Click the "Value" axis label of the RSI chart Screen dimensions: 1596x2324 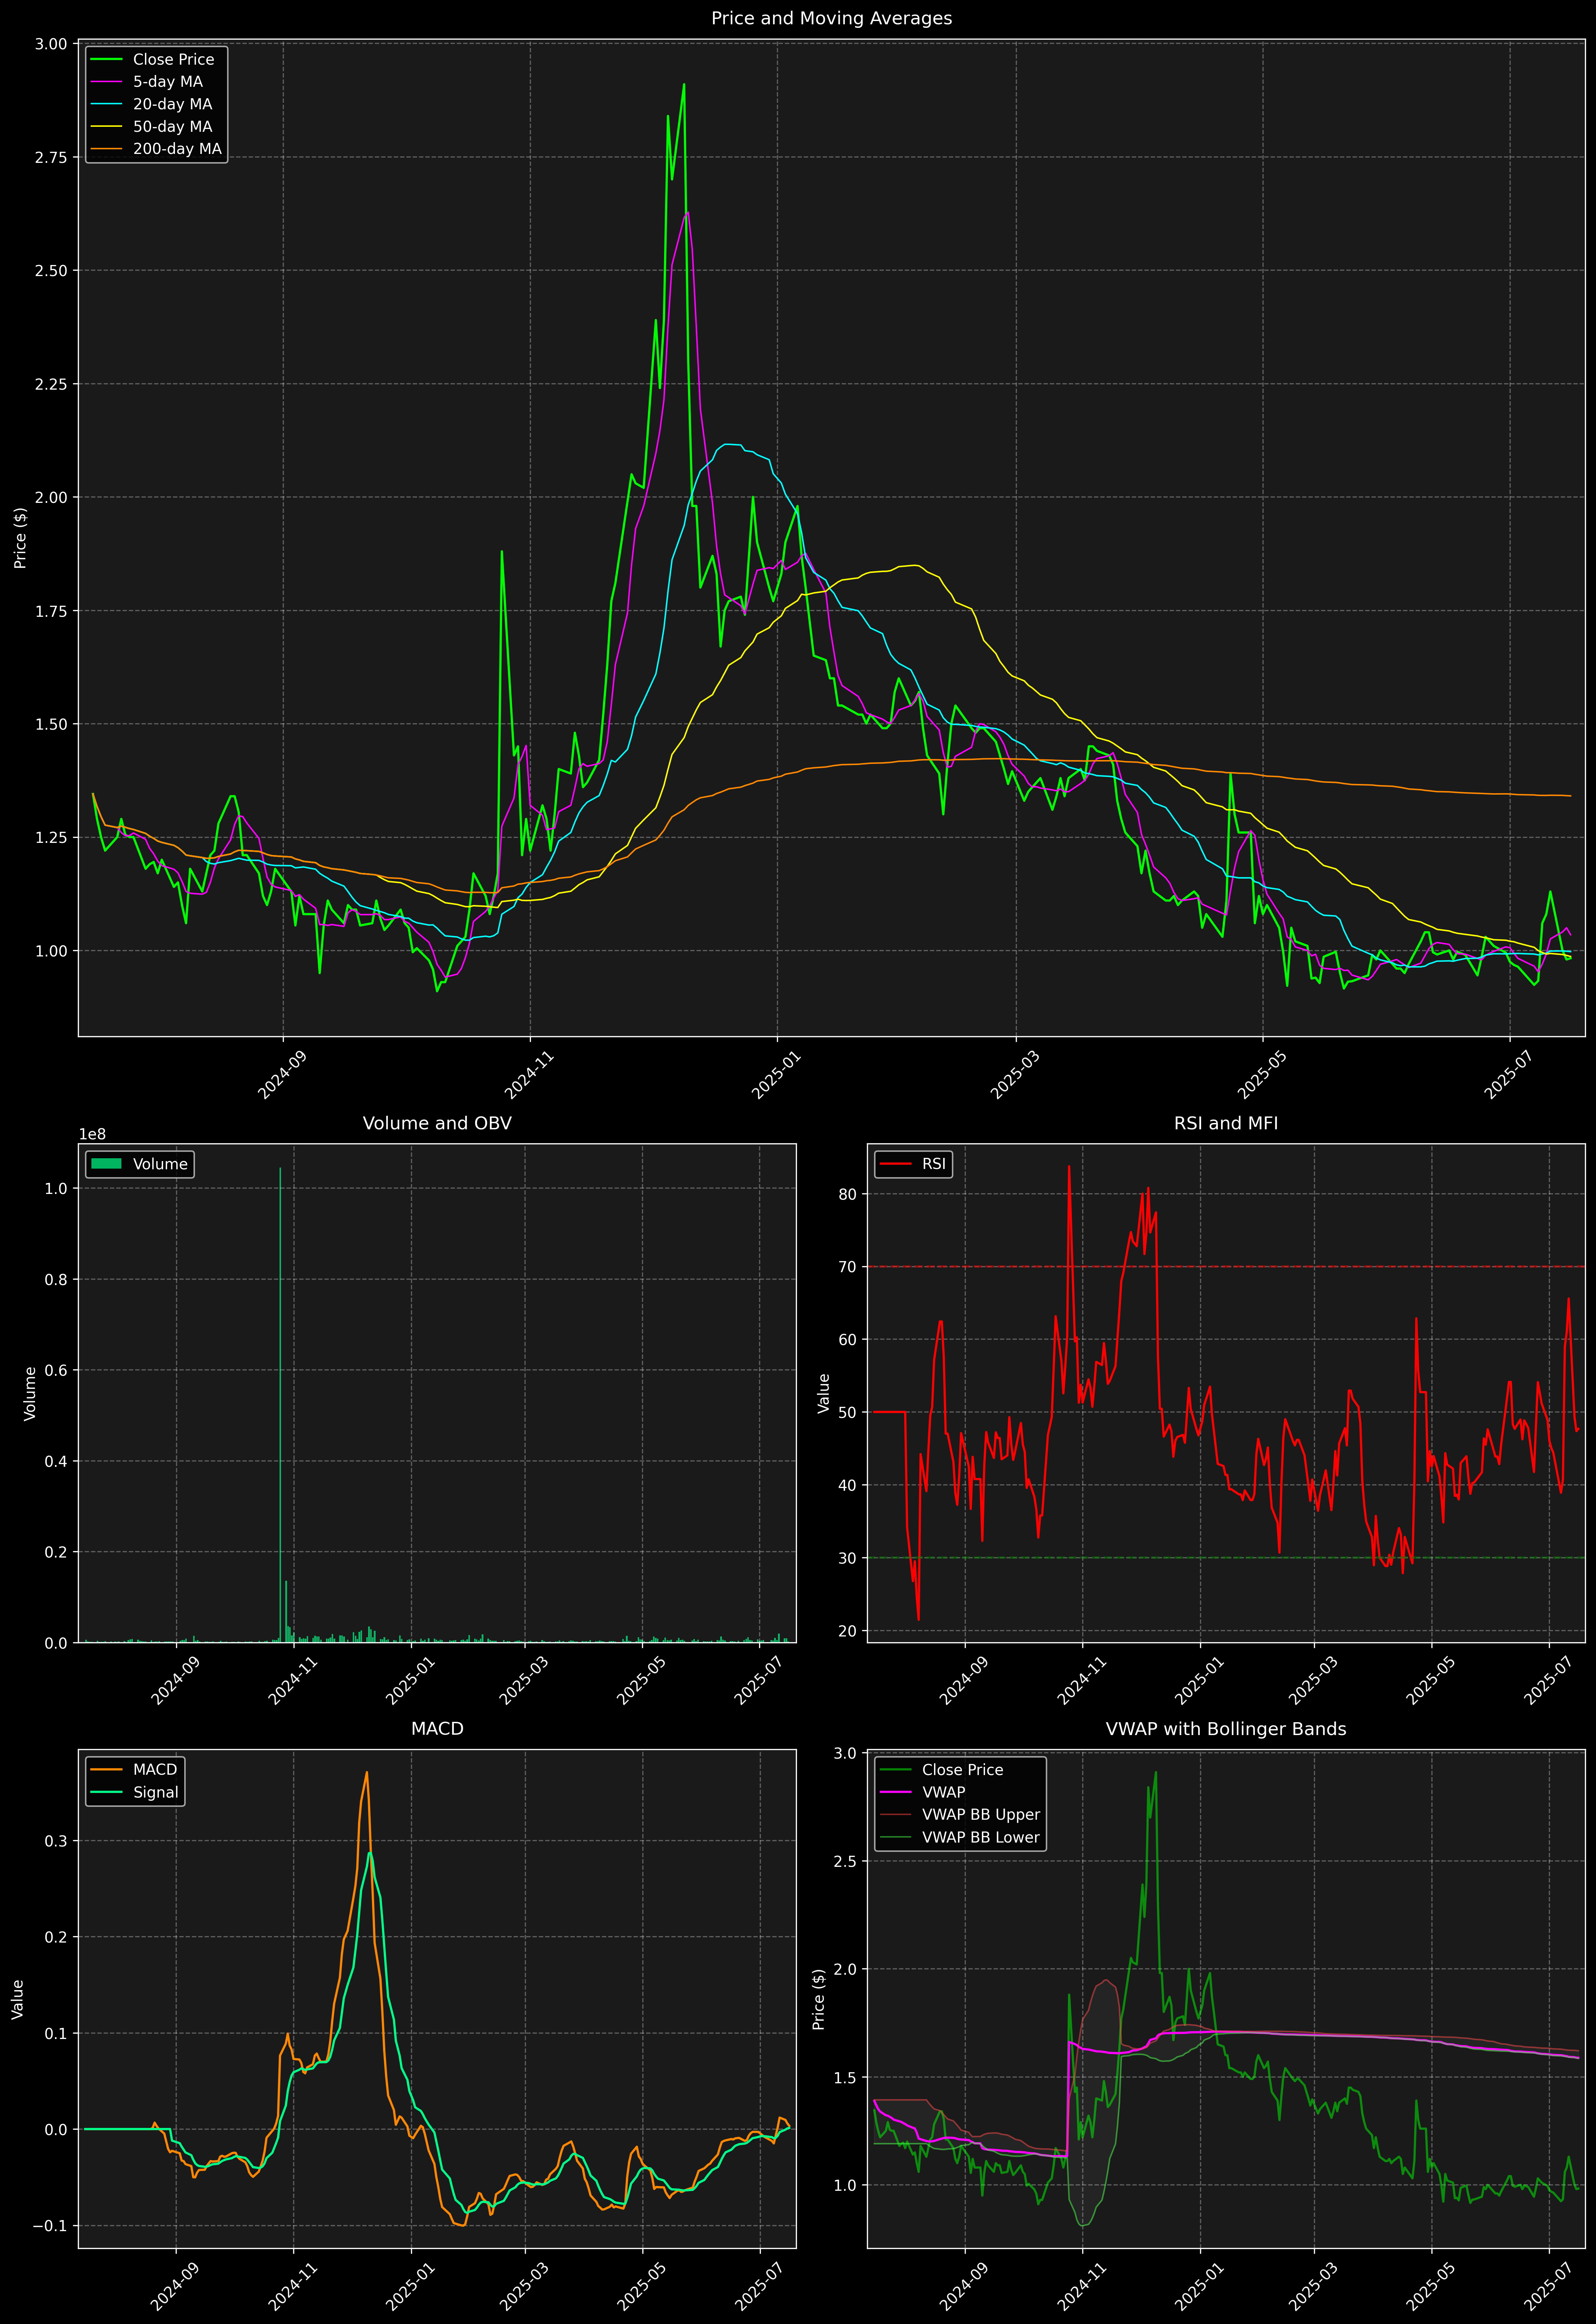coord(824,1393)
